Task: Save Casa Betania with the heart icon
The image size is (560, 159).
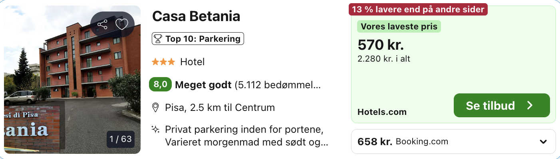Action: click(x=121, y=25)
